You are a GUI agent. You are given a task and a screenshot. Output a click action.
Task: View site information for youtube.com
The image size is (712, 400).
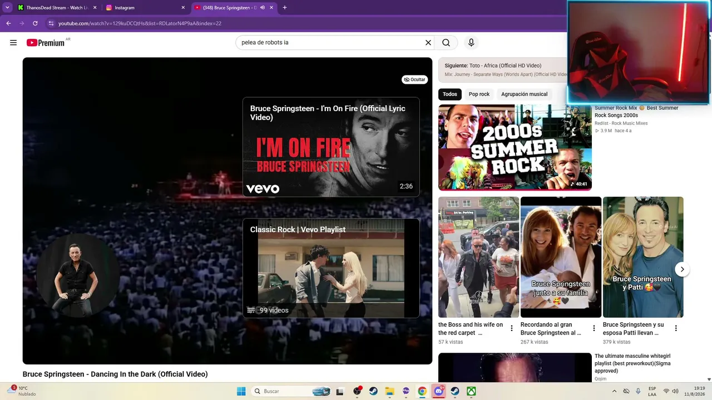[x=51, y=23]
